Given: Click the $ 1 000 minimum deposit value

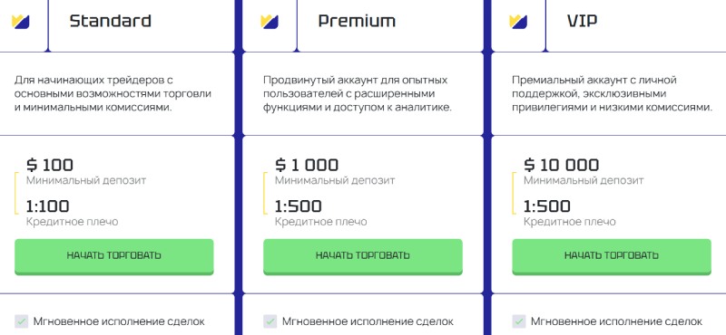Looking at the screenshot, I should tap(307, 165).
